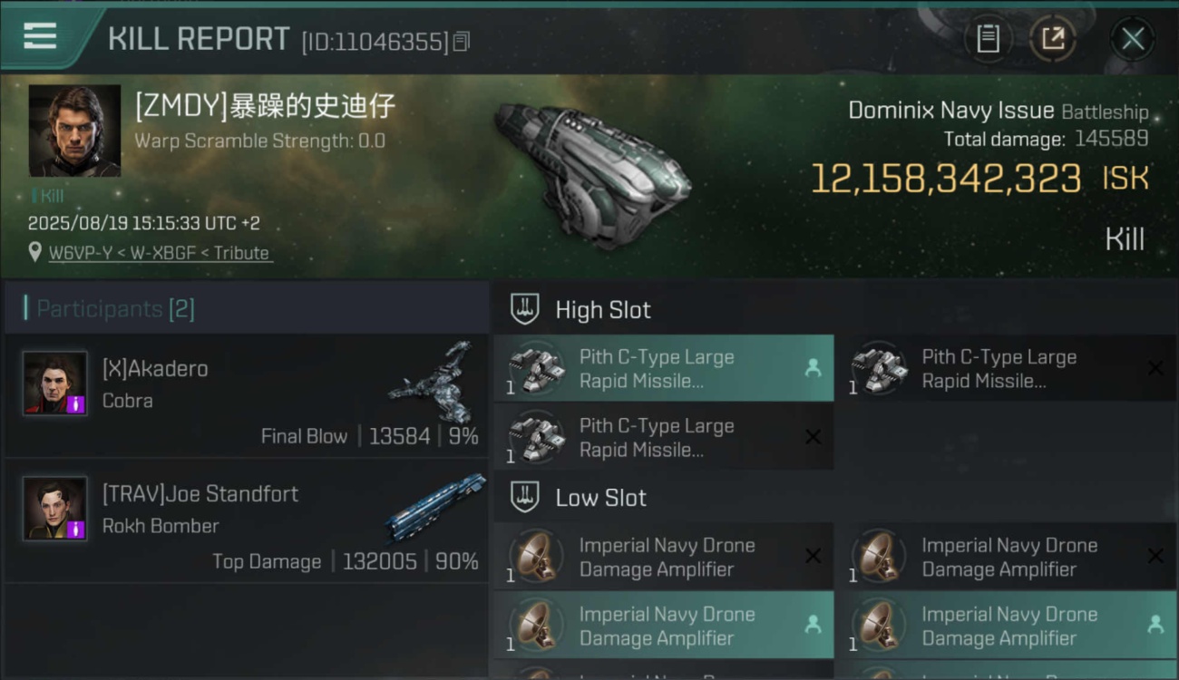
Task: Close the kill report window
Action: tap(1133, 39)
